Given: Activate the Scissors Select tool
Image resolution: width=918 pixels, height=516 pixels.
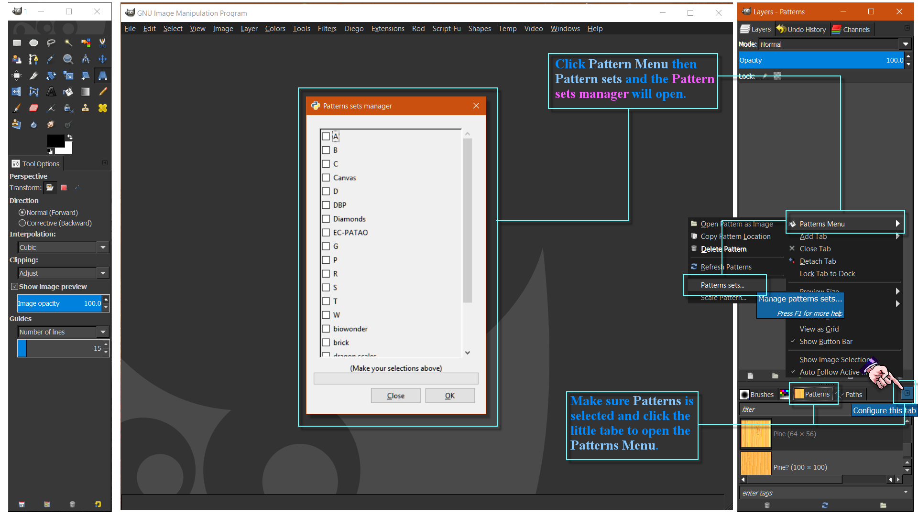Looking at the screenshot, I should coord(103,43).
